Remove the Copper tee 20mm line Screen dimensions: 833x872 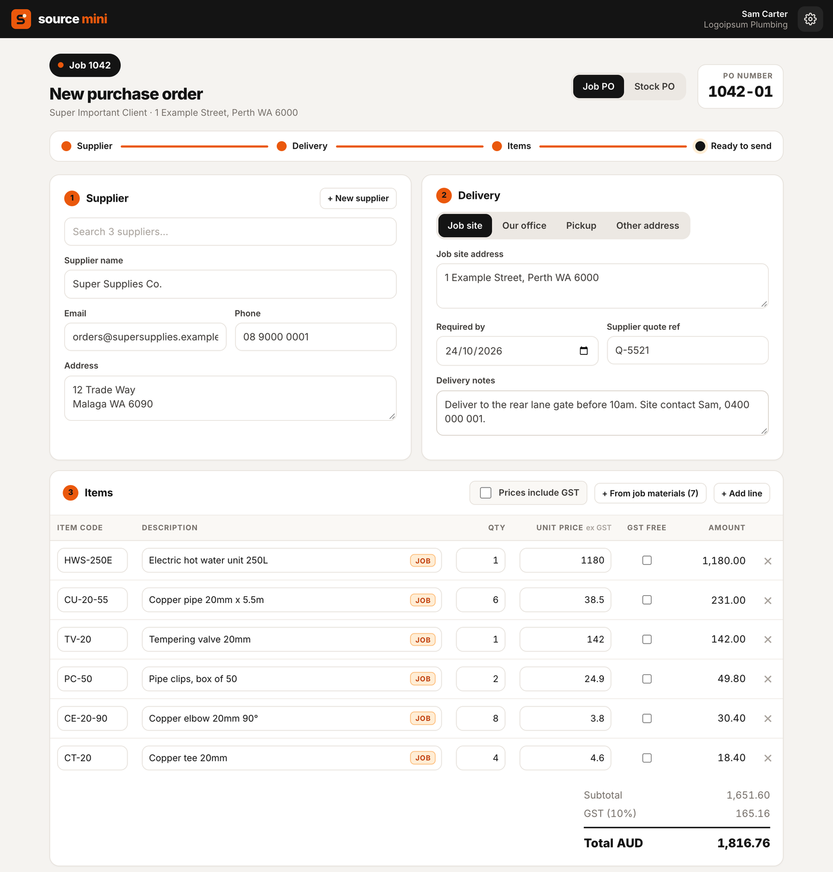pyautogui.click(x=768, y=758)
